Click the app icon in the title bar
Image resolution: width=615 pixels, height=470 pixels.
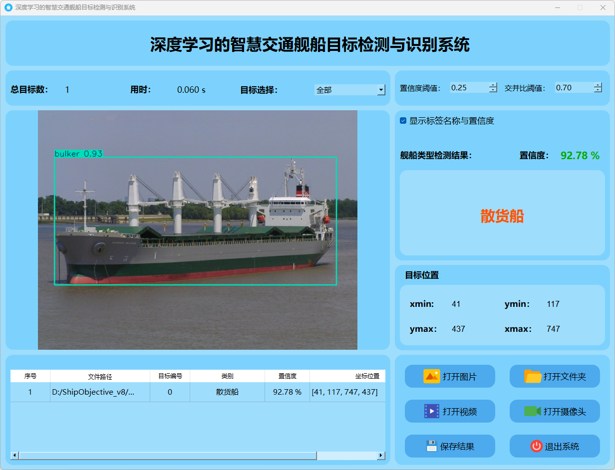tap(8, 7)
